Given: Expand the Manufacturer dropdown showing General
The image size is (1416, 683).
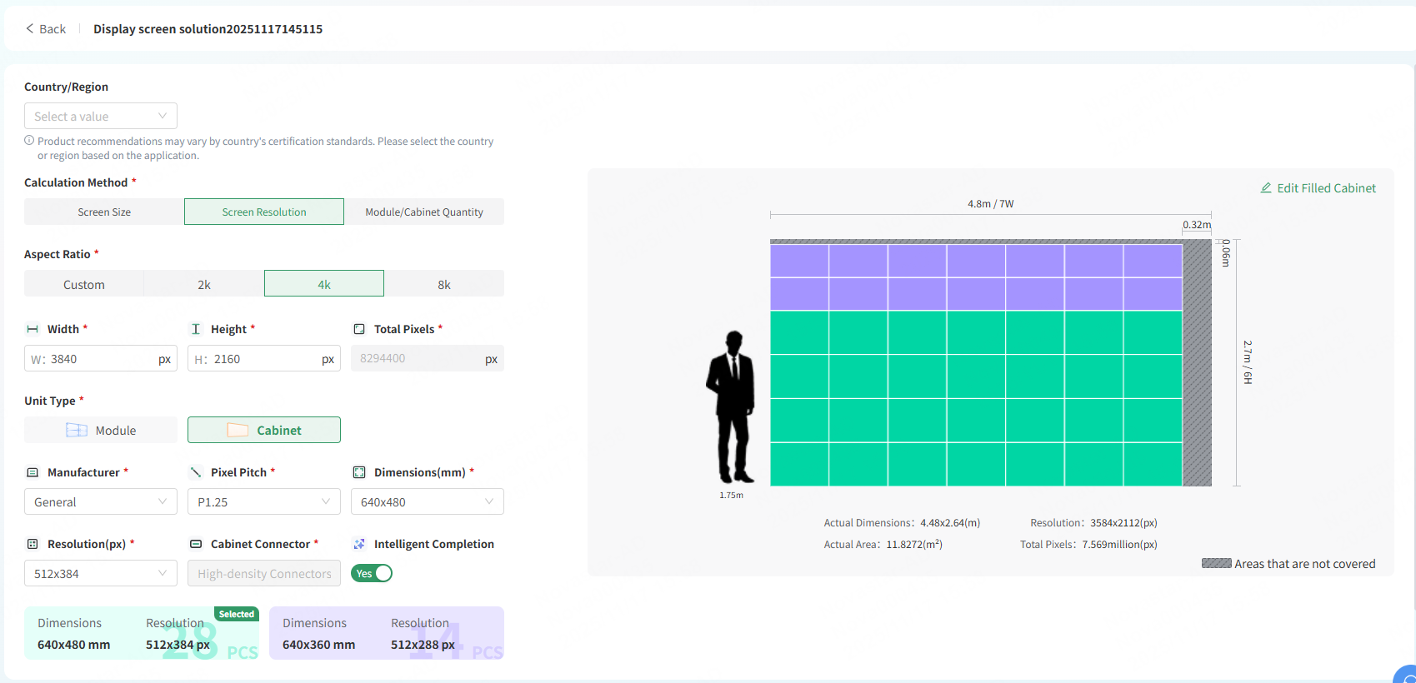Looking at the screenshot, I should pos(101,501).
